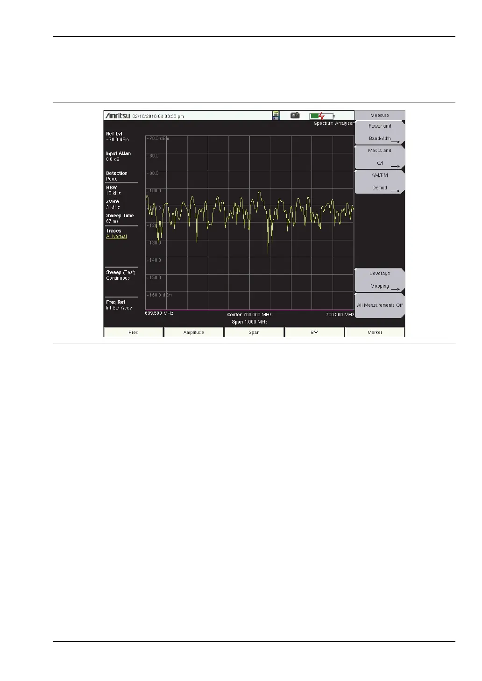This screenshot has width=482, height=681.
Task: Open the AM/FM Demod submenu
Action: (380, 181)
